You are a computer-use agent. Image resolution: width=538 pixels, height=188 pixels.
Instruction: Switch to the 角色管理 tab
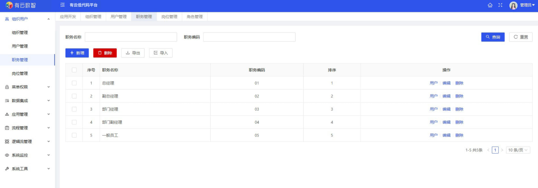click(195, 17)
